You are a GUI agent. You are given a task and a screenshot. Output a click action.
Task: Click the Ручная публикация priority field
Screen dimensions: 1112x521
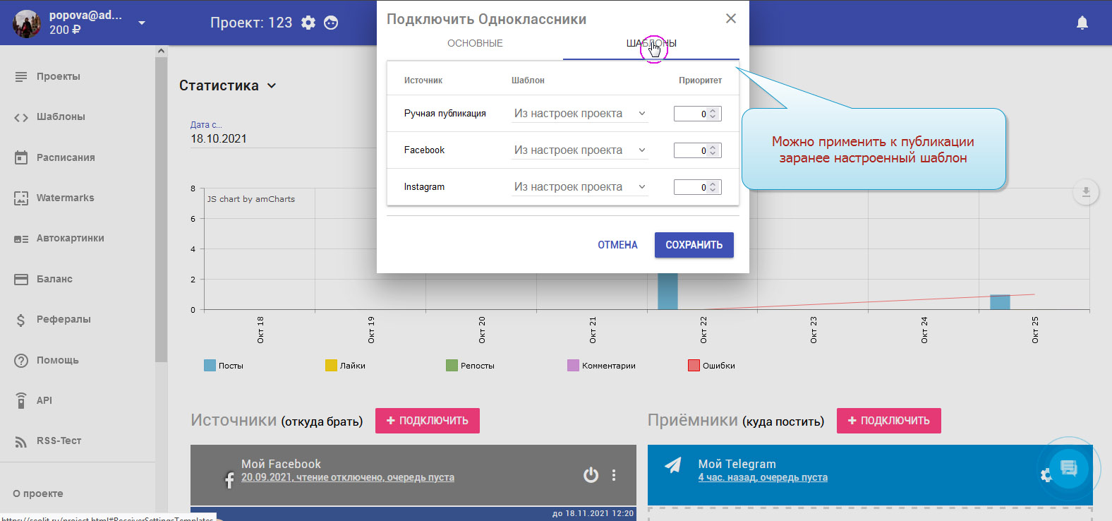[691, 114]
